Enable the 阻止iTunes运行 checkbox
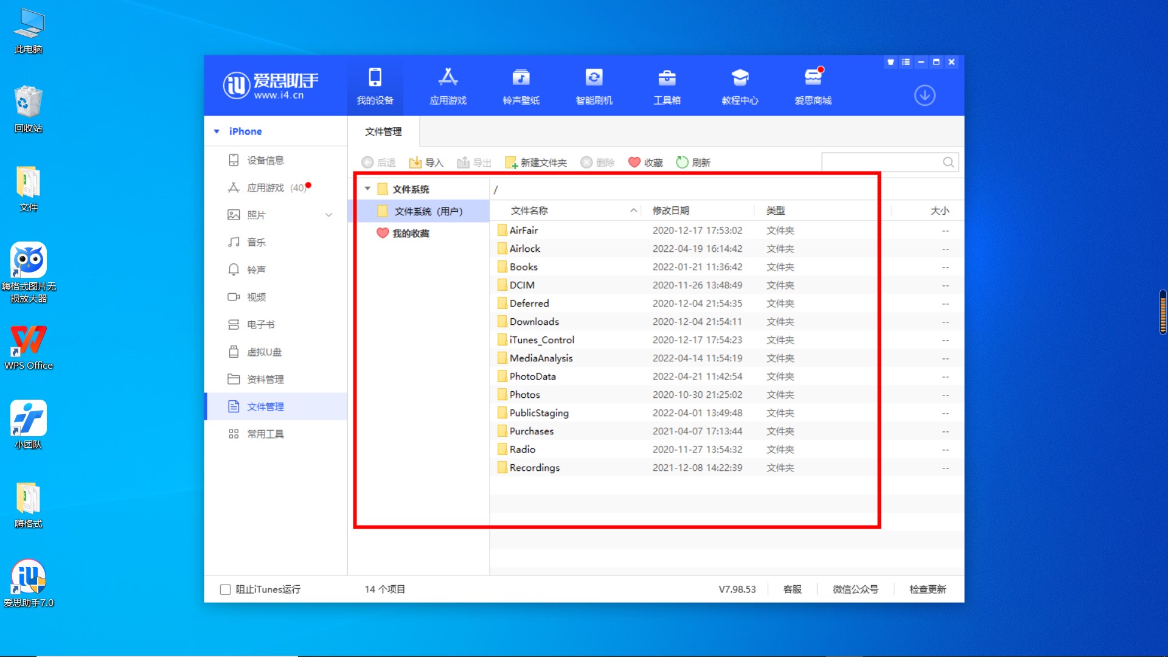 click(x=225, y=589)
